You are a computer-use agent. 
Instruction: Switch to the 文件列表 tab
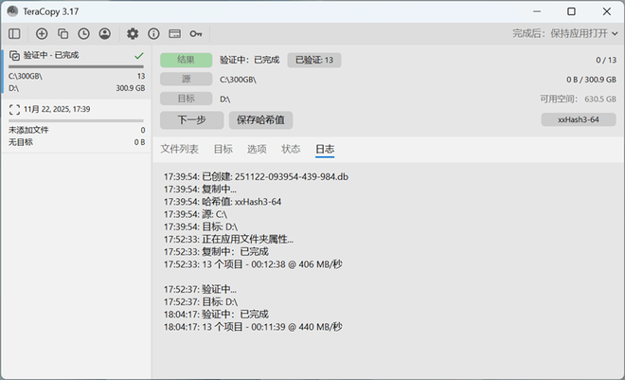[179, 149]
